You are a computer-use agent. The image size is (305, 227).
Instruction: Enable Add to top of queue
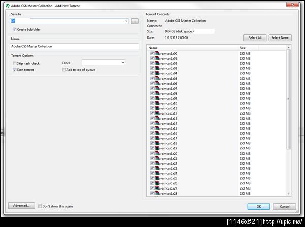[x=64, y=69]
